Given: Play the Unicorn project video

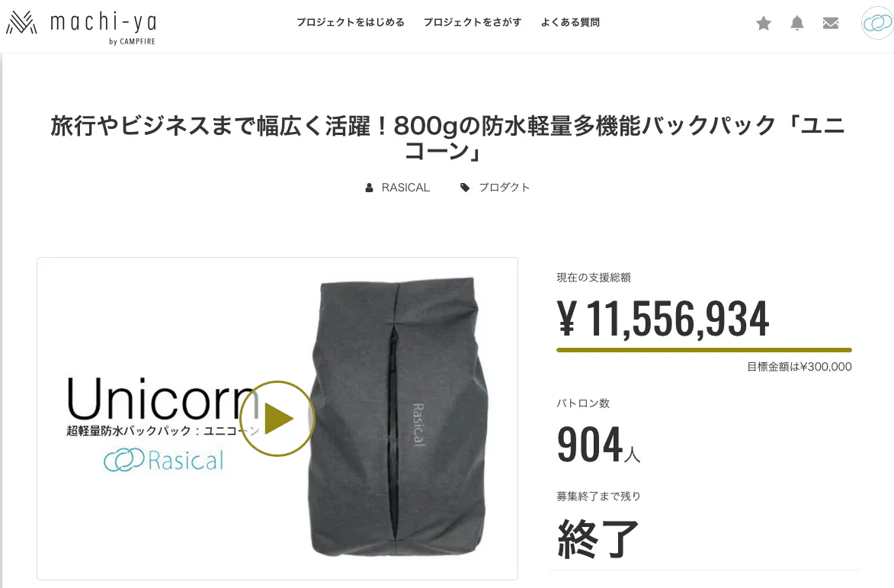Looking at the screenshot, I should [x=277, y=418].
